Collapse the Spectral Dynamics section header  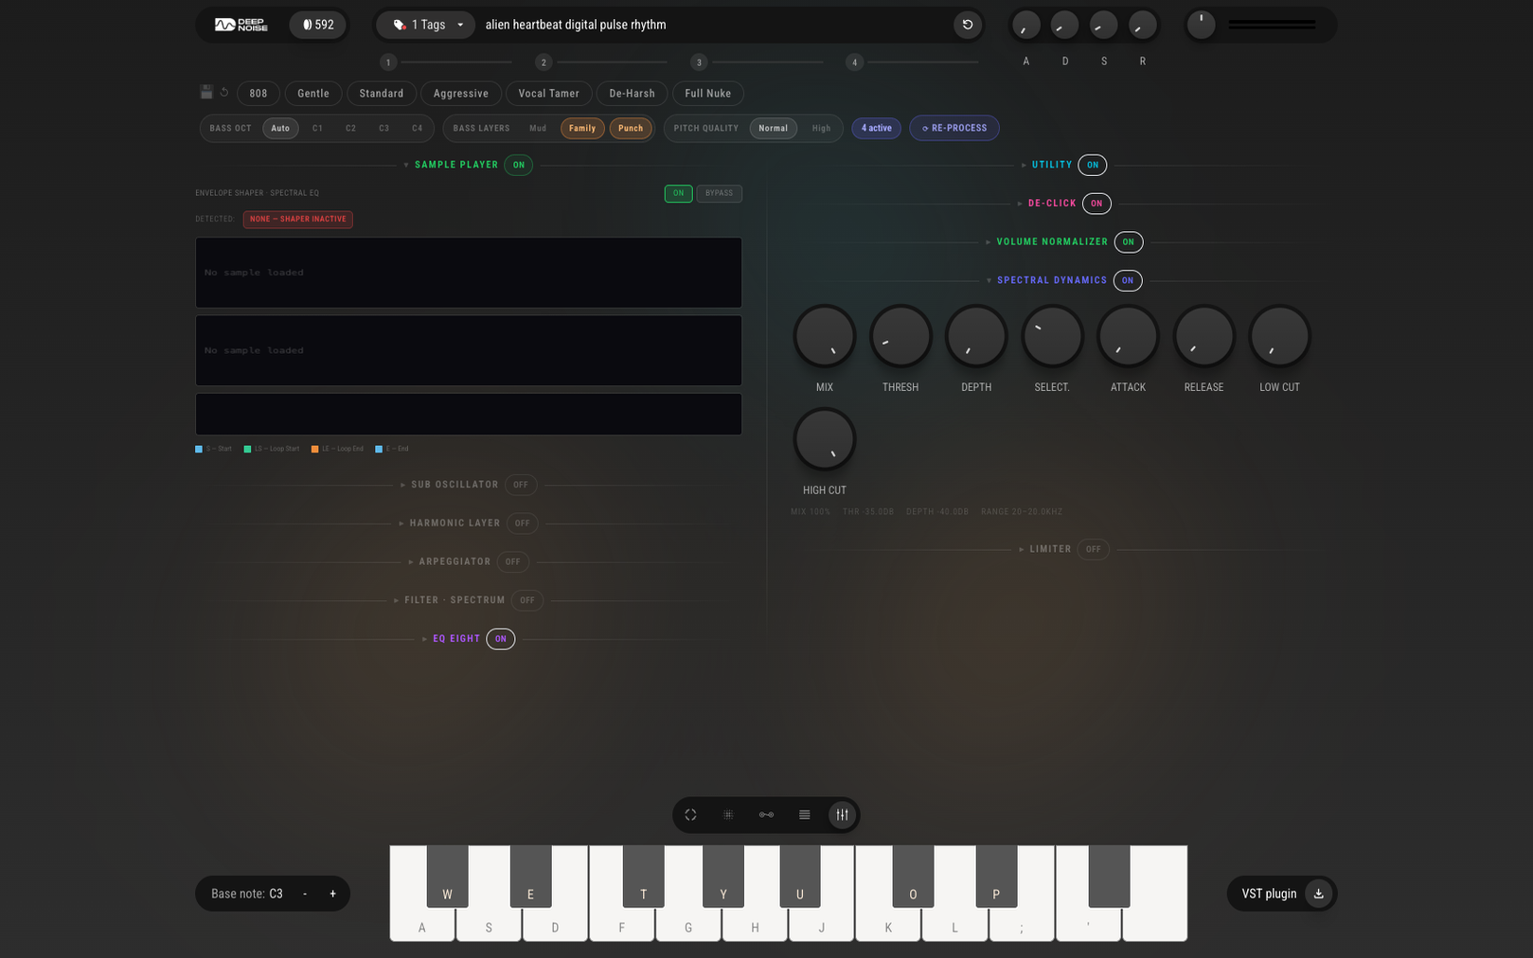[1046, 281]
